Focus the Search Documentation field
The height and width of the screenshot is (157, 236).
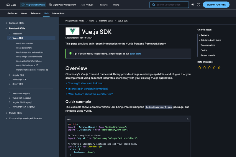pyautogui.click(x=169, y=5)
